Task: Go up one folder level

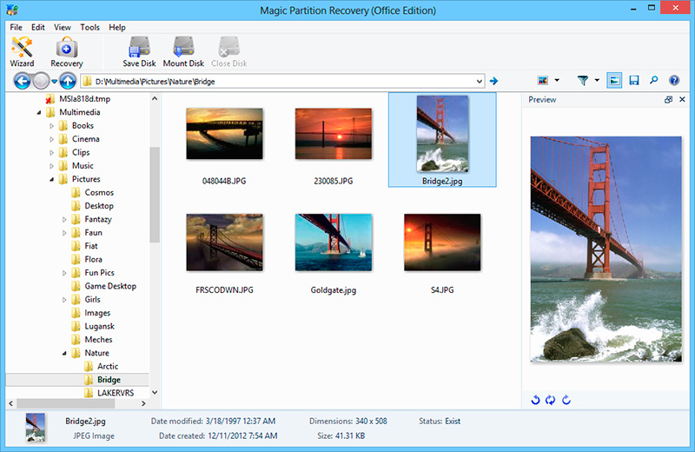Action: click(x=68, y=81)
